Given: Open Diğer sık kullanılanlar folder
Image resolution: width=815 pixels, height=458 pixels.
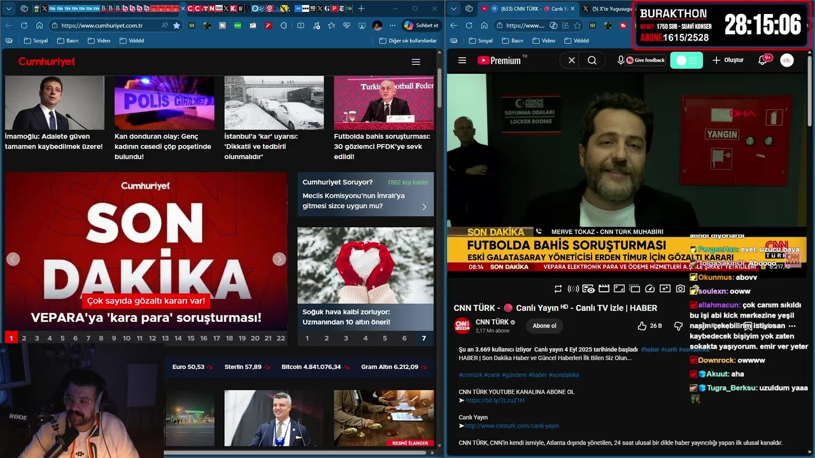Looking at the screenshot, I should [x=407, y=41].
